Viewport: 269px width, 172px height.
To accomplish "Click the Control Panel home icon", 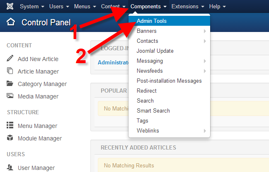I will tap(11, 22).
